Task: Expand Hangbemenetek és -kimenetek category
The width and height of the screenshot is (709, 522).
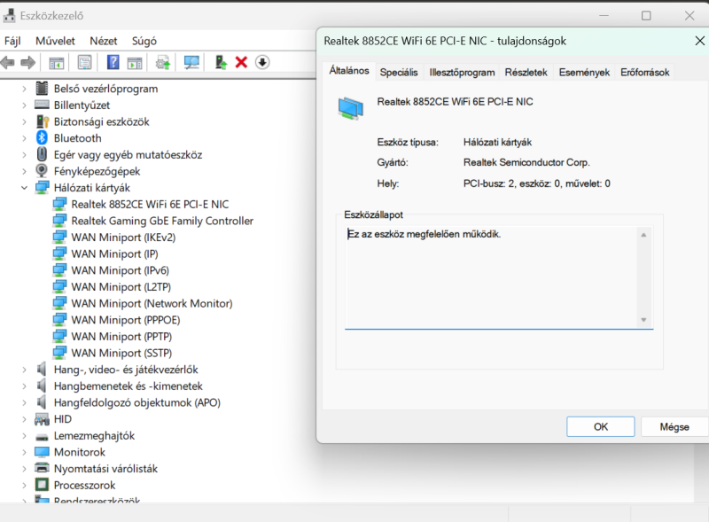Action: [x=24, y=386]
